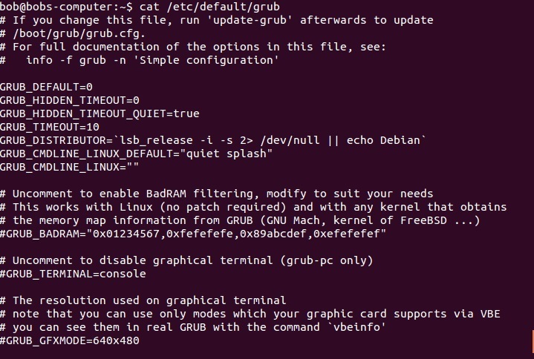Click the #GRUB_BADRAM commented line
The width and height of the screenshot is (534, 359).
click(193, 234)
